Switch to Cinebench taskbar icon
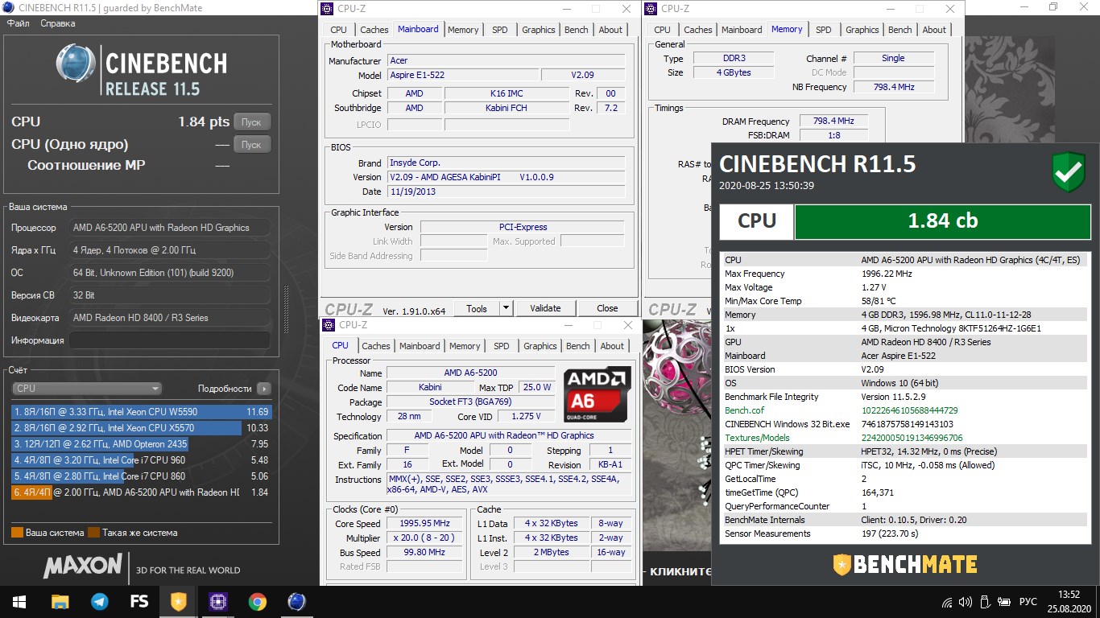 coord(296,601)
